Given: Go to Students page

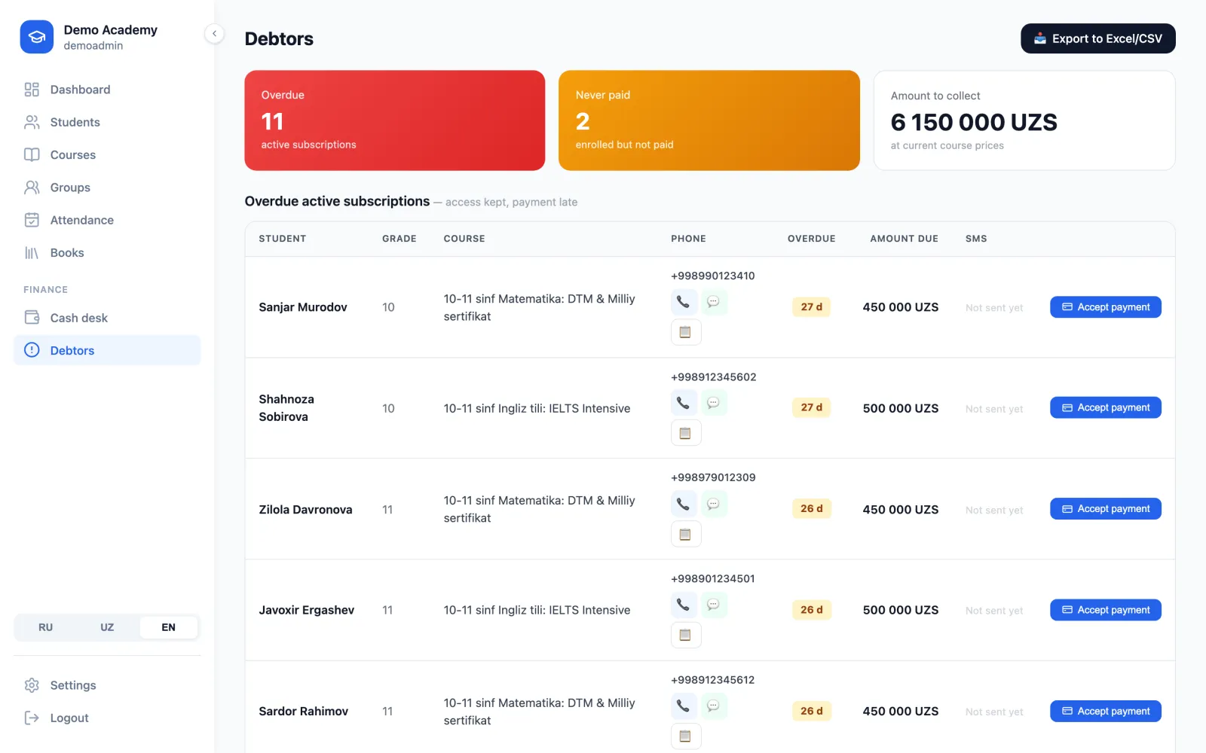Looking at the screenshot, I should (x=107, y=122).
